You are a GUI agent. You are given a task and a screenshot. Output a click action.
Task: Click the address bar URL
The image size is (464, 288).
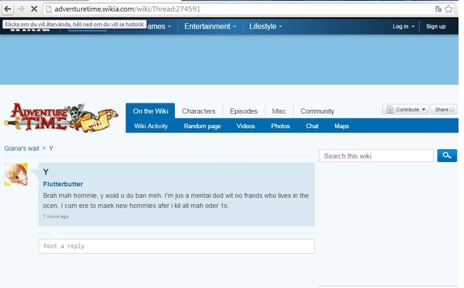128,9
